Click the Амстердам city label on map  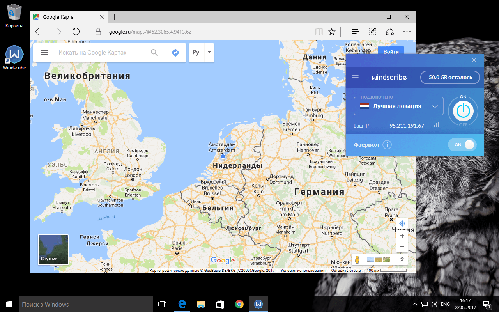click(x=222, y=144)
